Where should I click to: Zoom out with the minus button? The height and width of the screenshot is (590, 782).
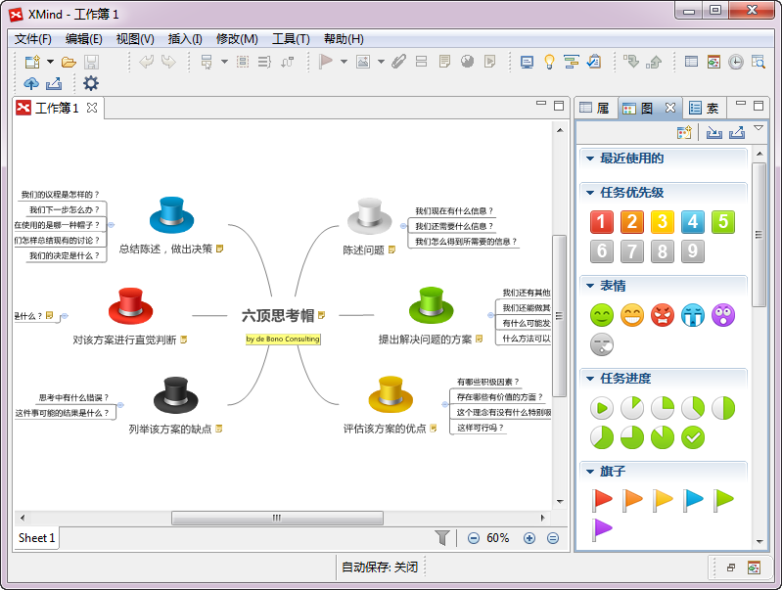click(x=474, y=538)
